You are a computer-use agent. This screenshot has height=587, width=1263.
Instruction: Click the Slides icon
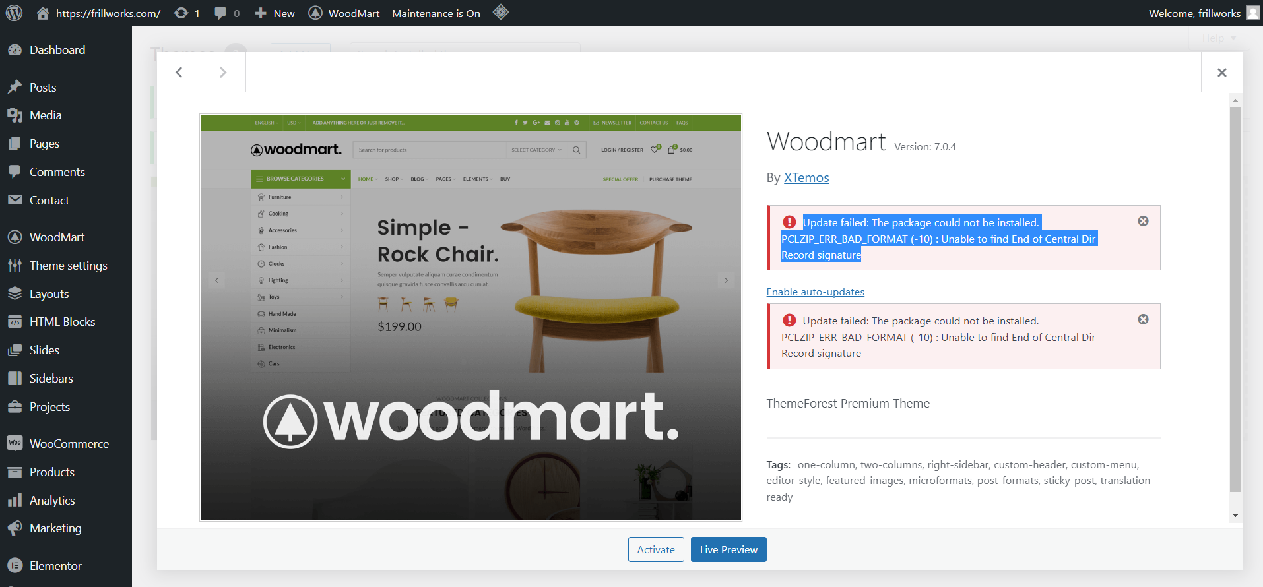15,350
